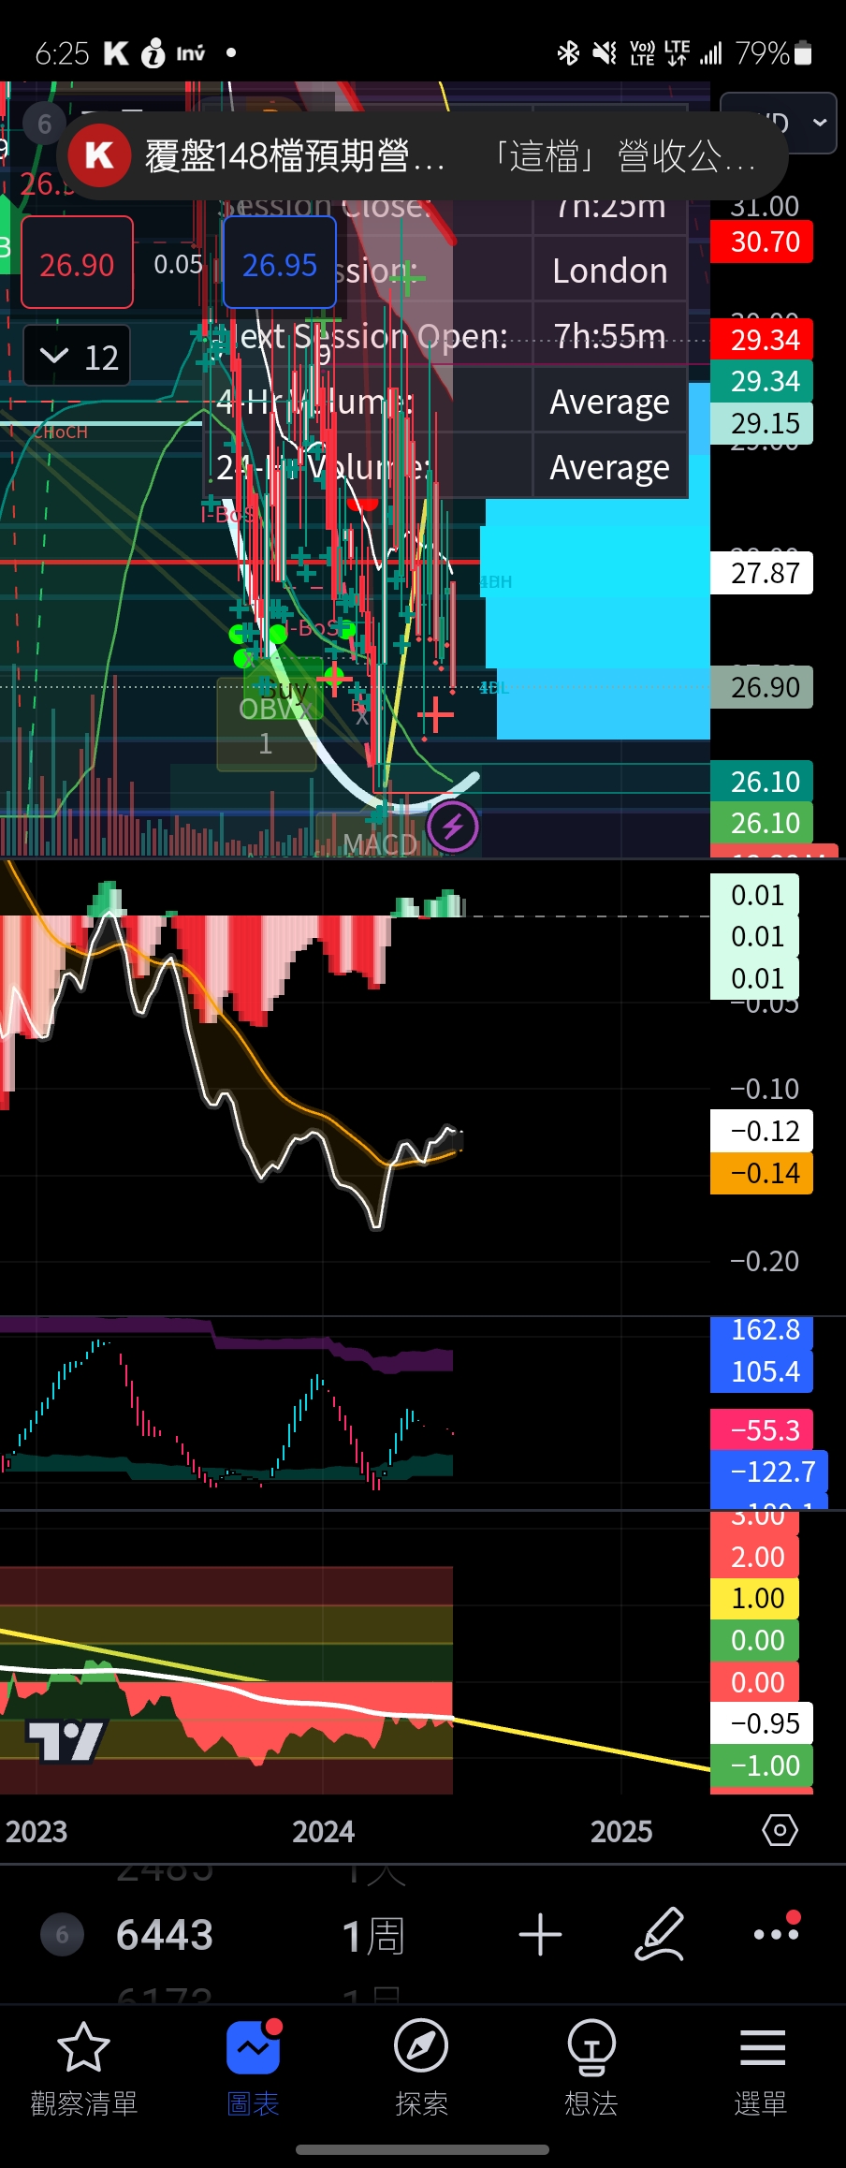Select the 30.70 red price label
846x2168 pixels.
[762, 242]
